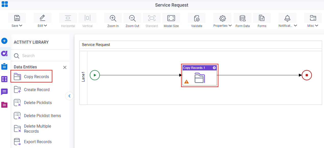Click the Save toolbar icon
This screenshot has height=148, width=324.
click(17, 18)
